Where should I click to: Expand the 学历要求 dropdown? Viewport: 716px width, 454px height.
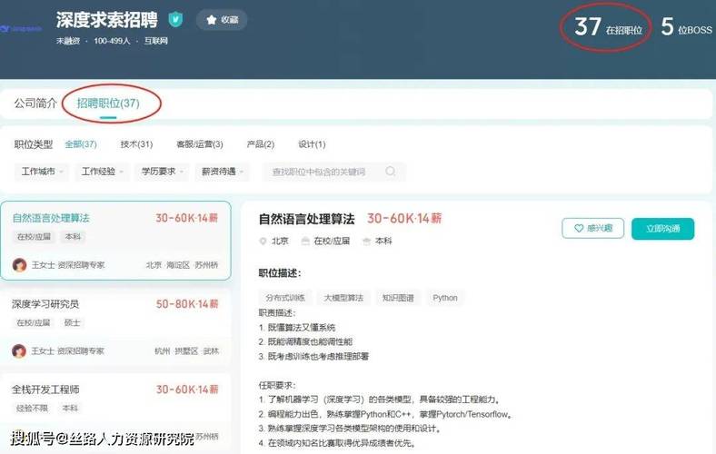(162, 172)
